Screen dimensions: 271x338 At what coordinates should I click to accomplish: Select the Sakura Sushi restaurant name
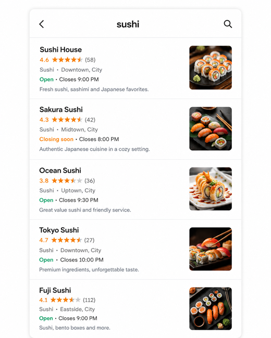pos(61,110)
